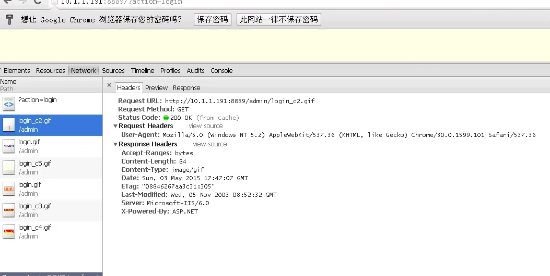This screenshot has height=276, width=550.
Task: Switch to the Preview detail tab
Action: point(157,88)
